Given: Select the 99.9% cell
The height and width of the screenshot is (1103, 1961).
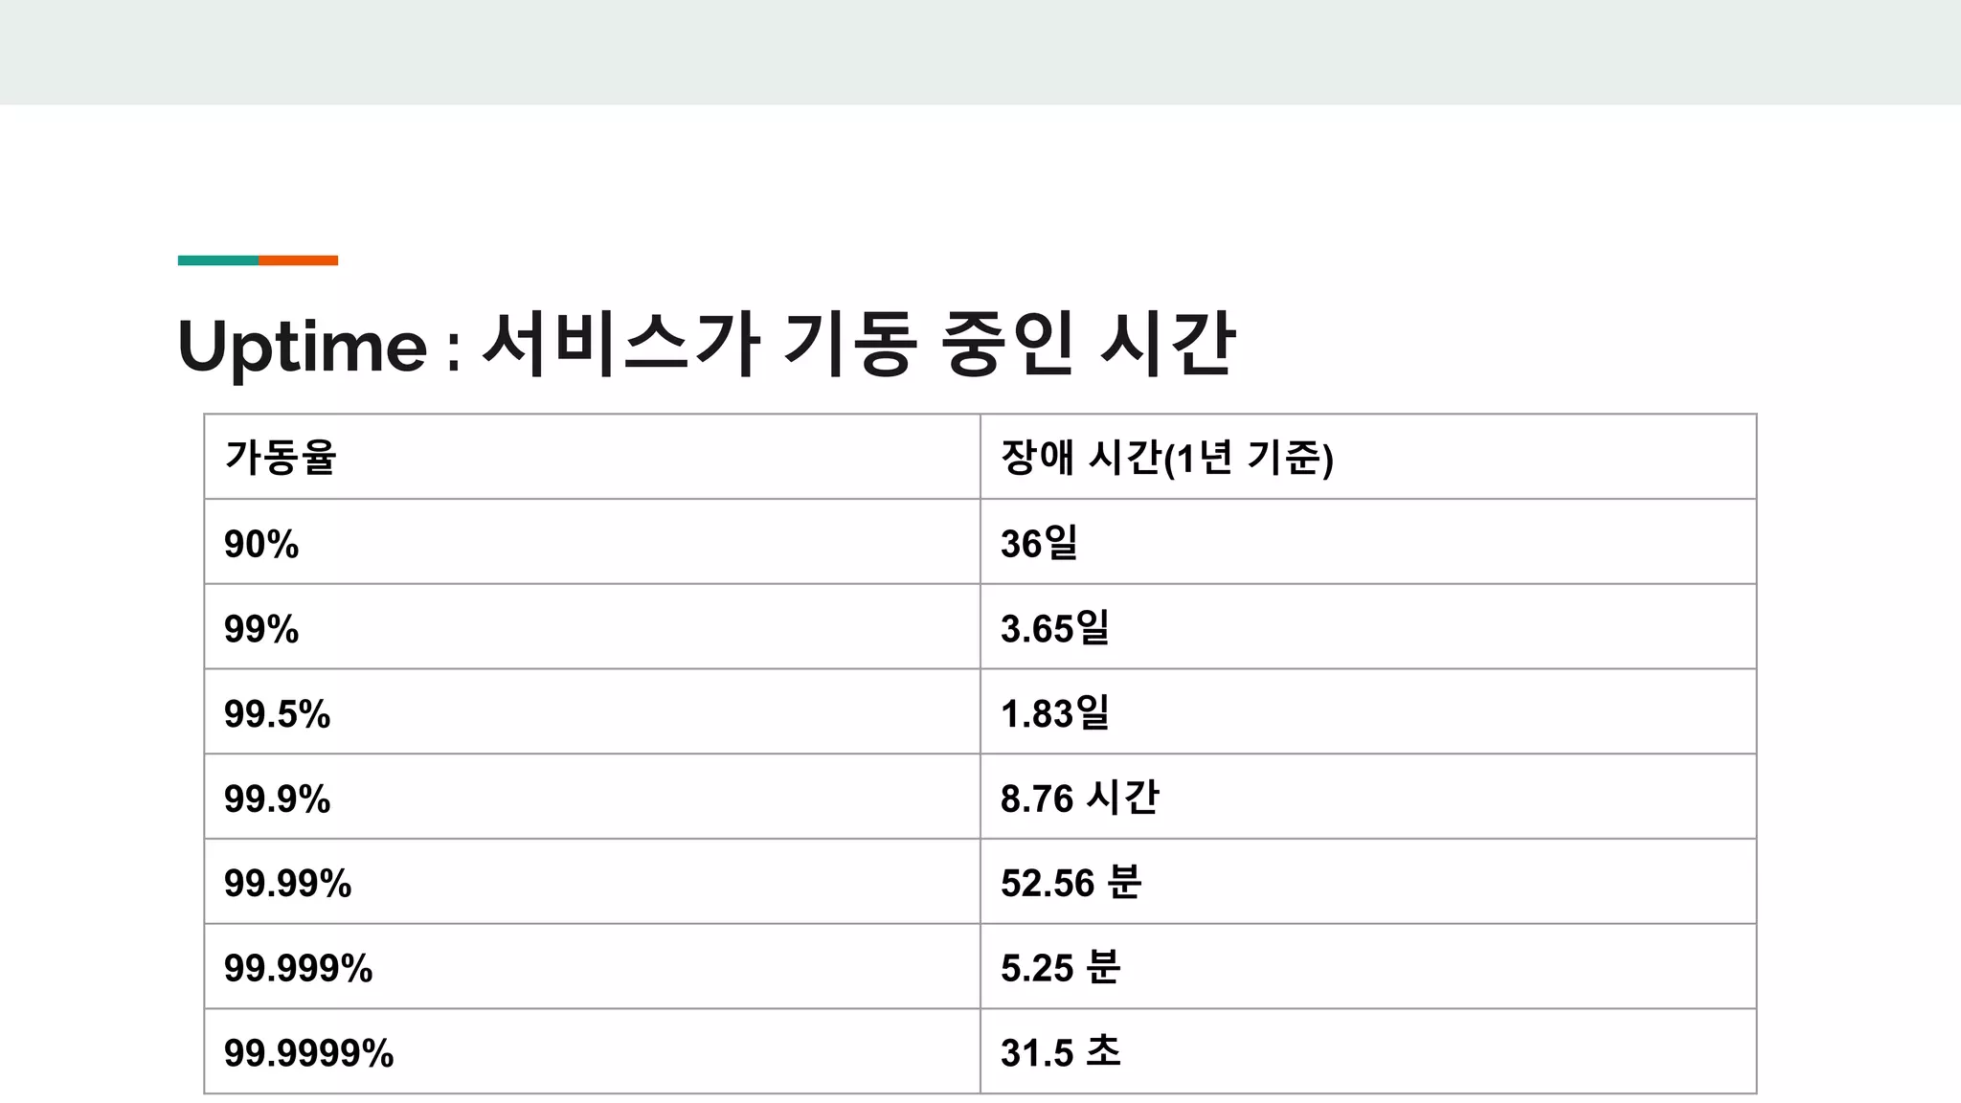Looking at the screenshot, I should 592,797.
